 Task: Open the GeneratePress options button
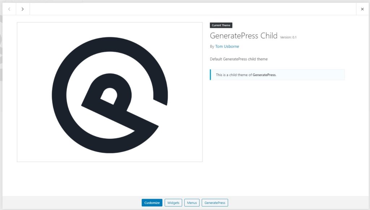215,203
